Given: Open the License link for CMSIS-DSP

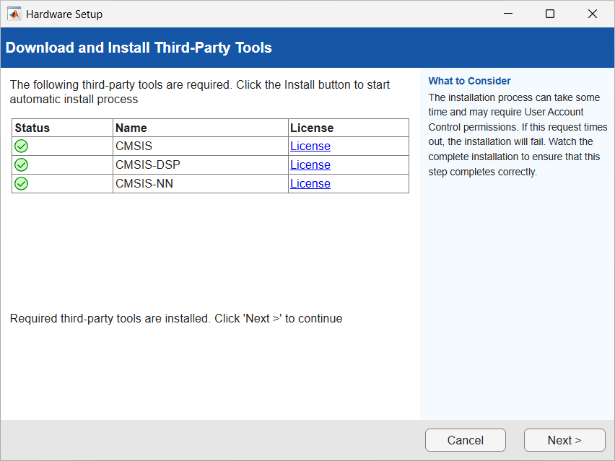Looking at the screenshot, I should point(310,165).
